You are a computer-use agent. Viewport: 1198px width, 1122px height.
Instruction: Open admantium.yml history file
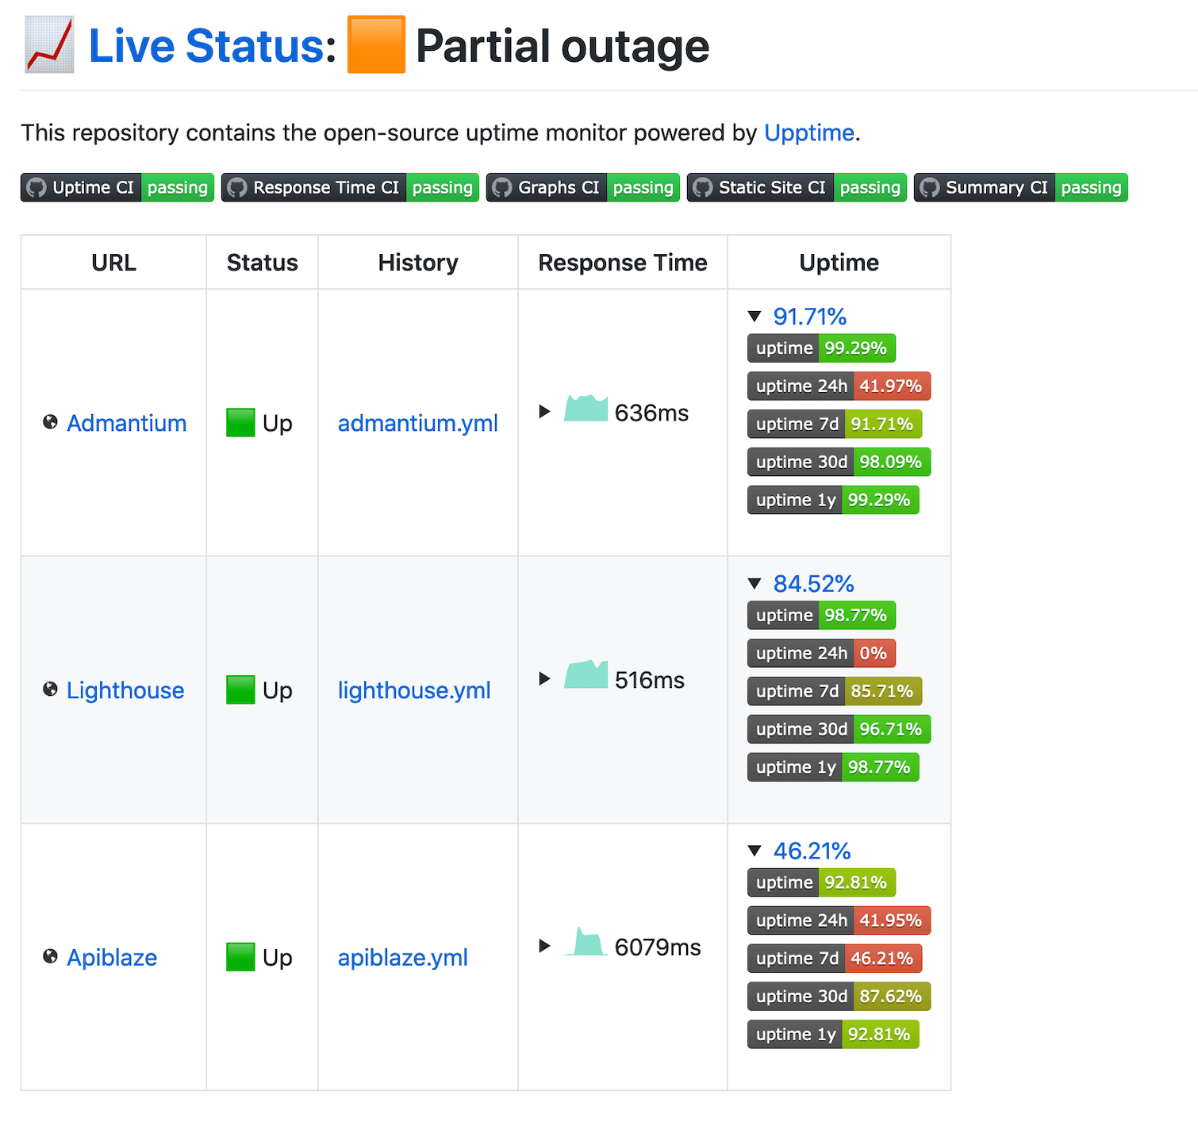[x=418, y=423]
